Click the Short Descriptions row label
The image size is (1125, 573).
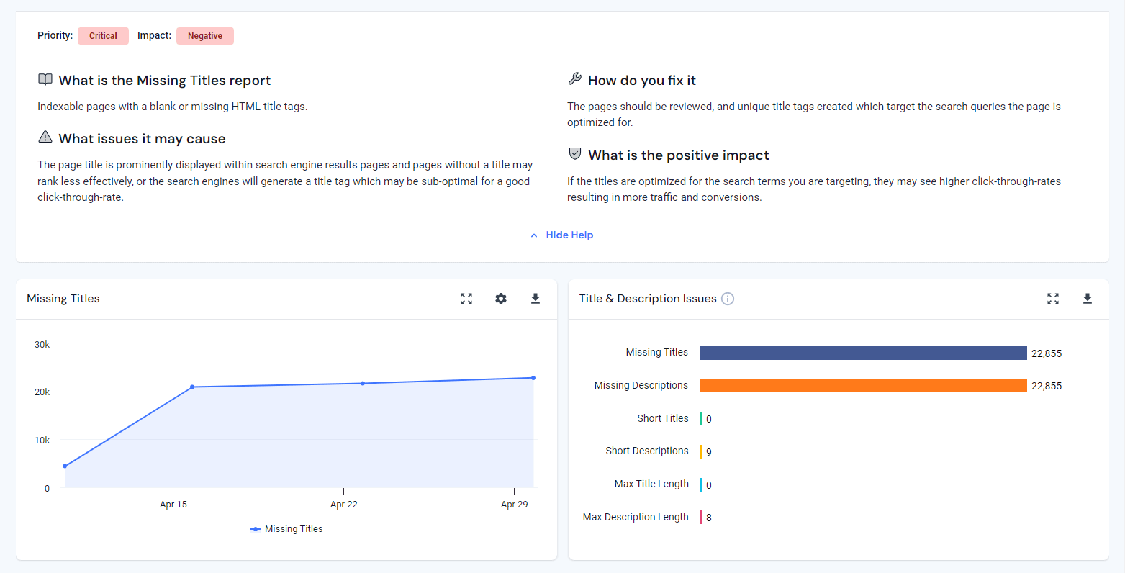[646, 451]
